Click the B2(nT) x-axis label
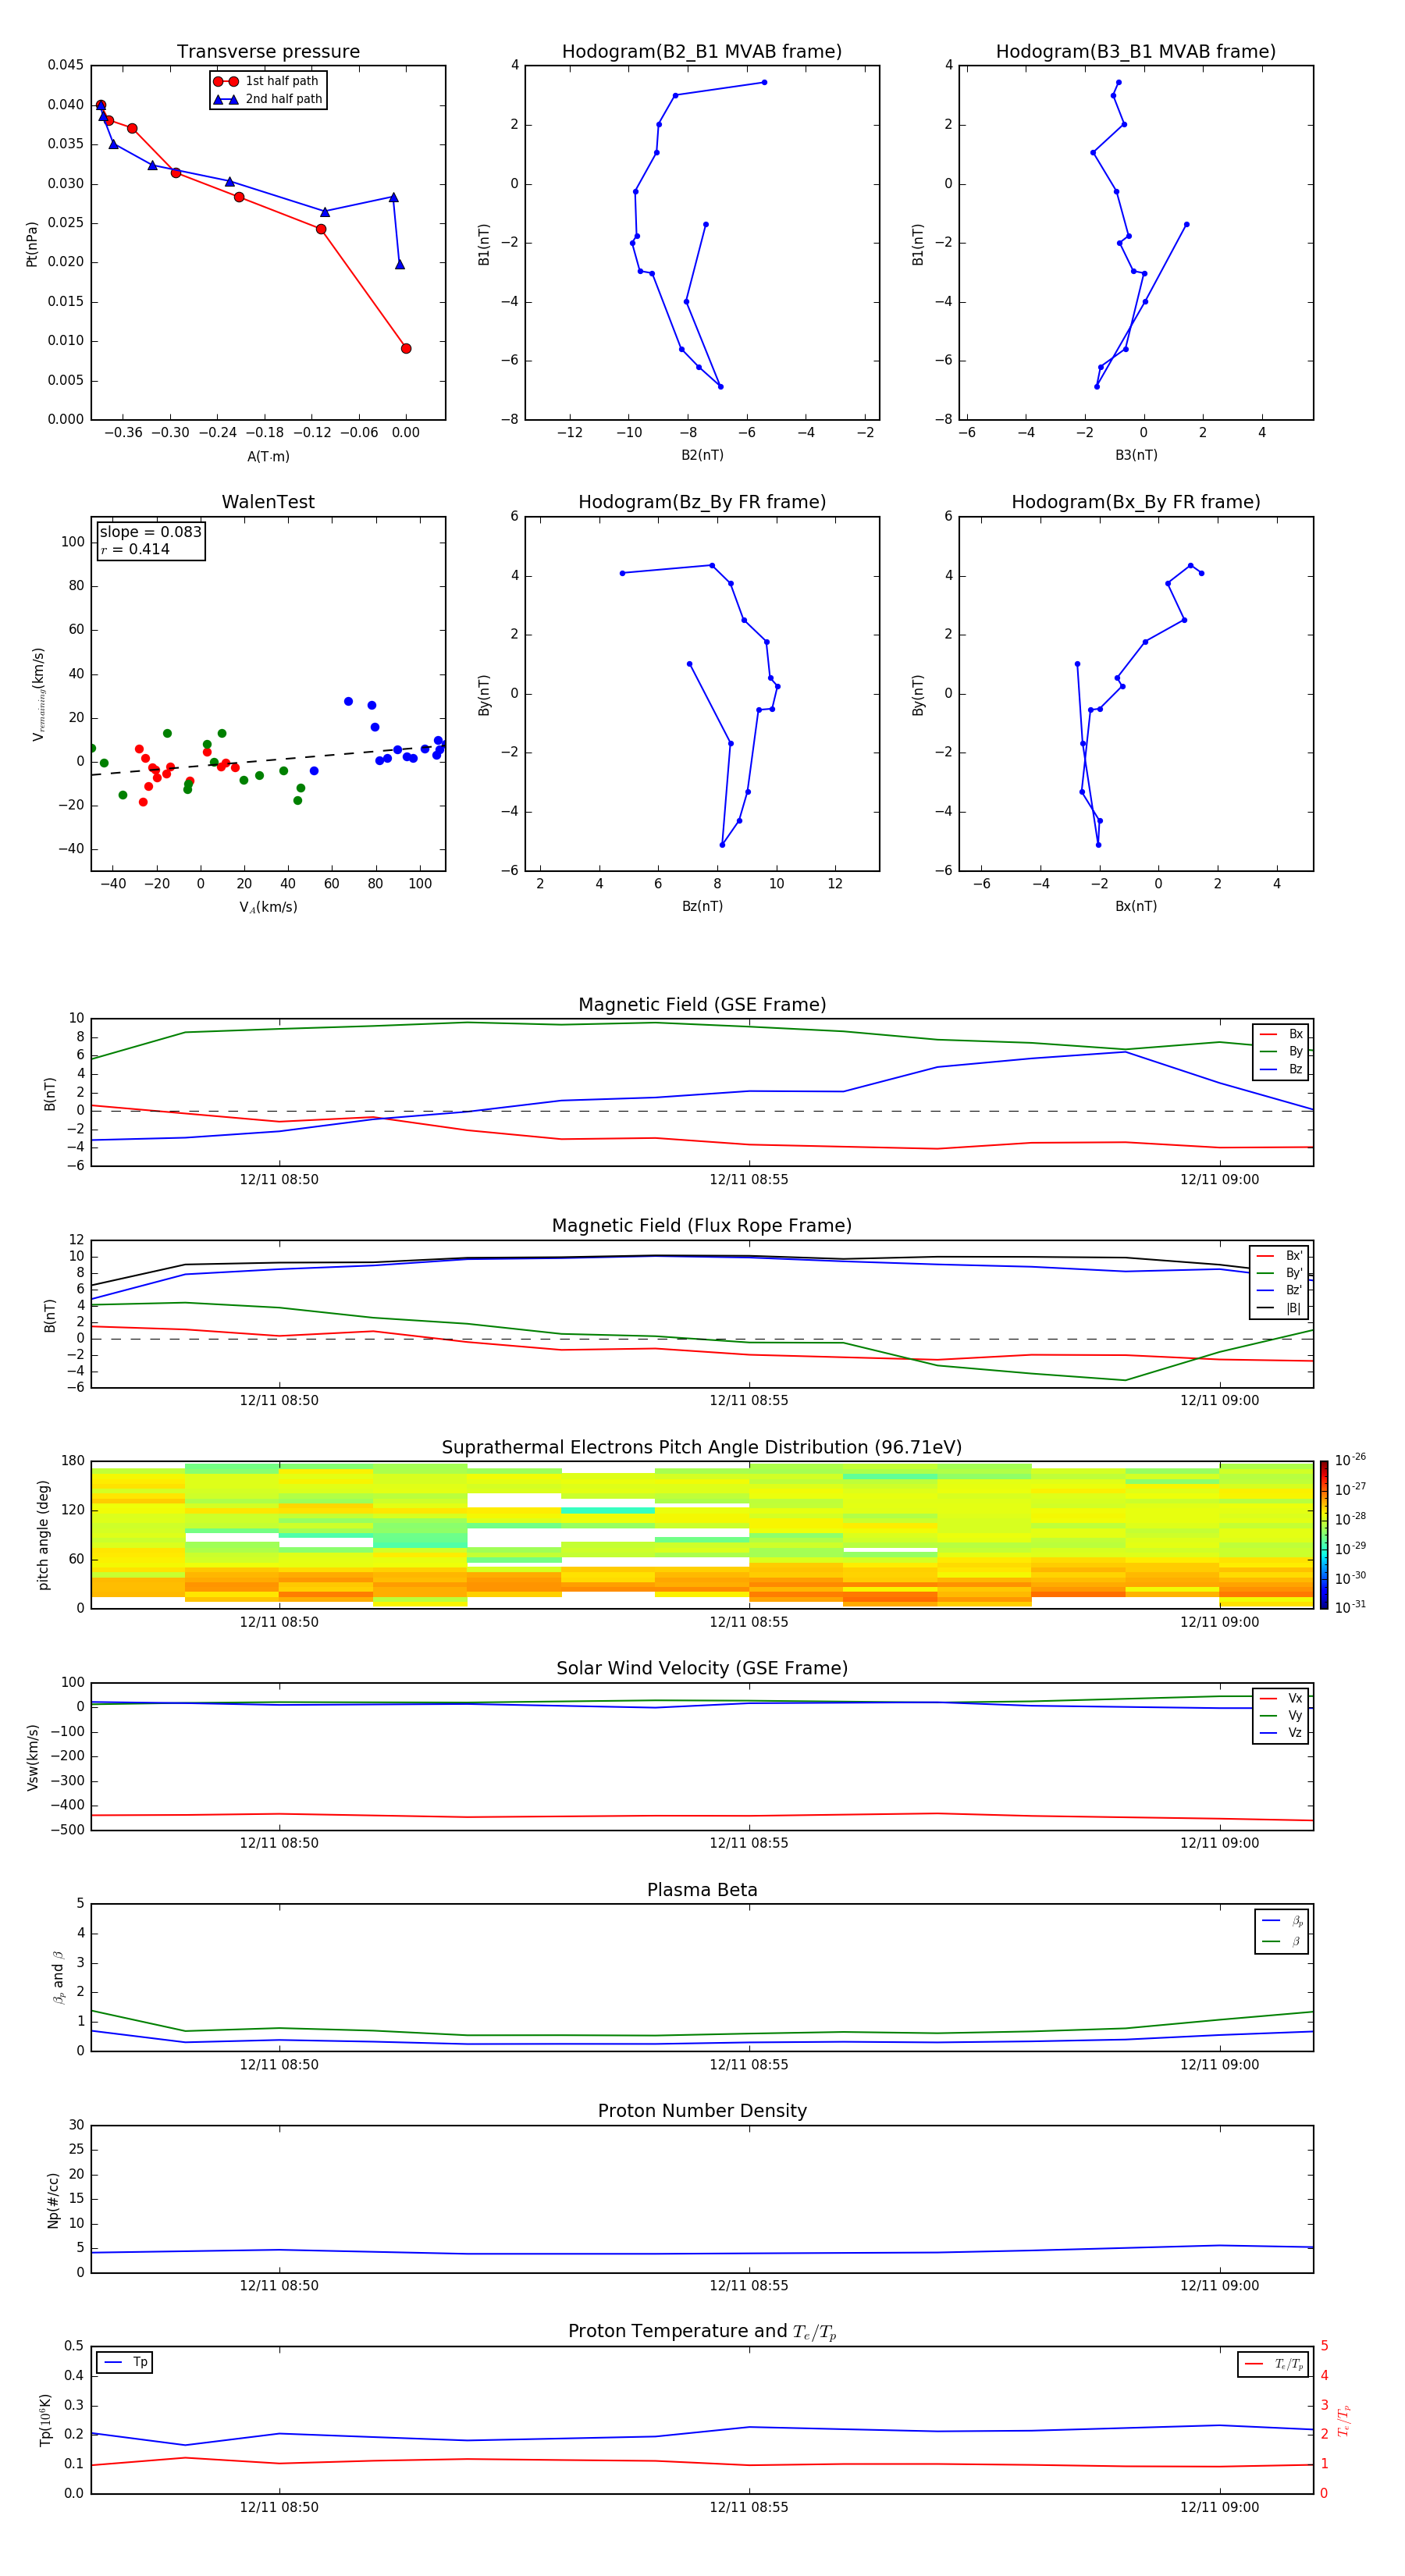 pyautogui.click(x=702, y=455)
